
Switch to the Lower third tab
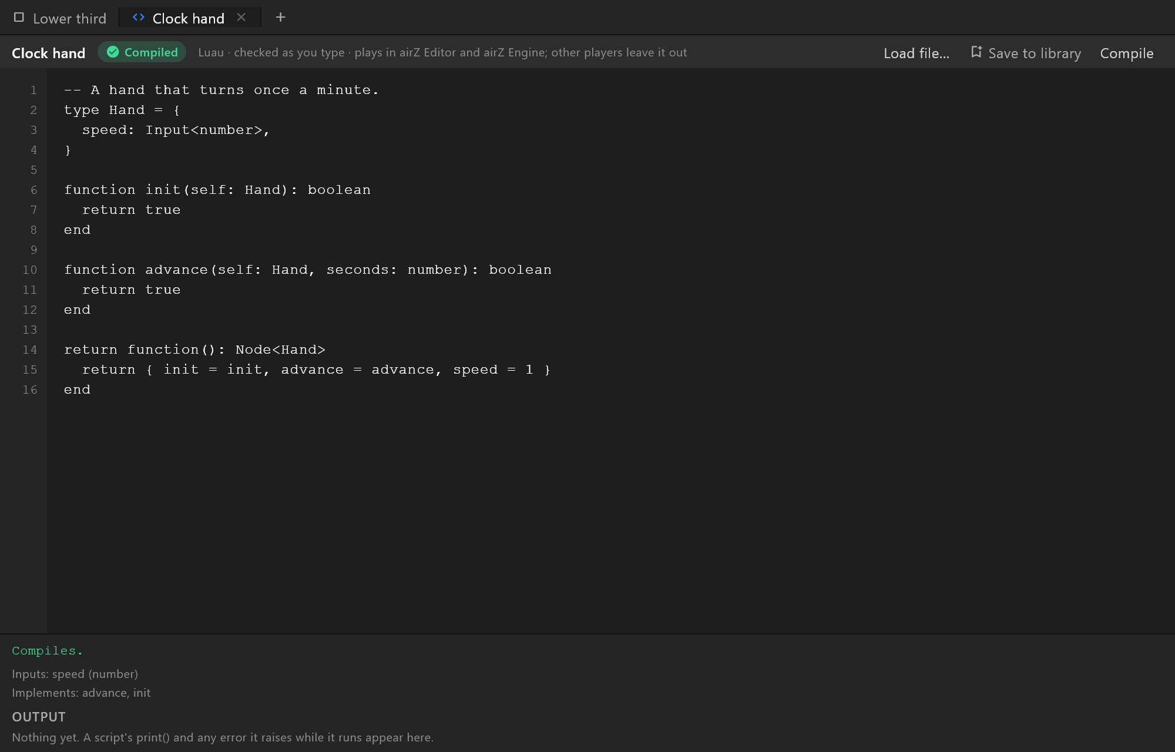tap(60, 18)
